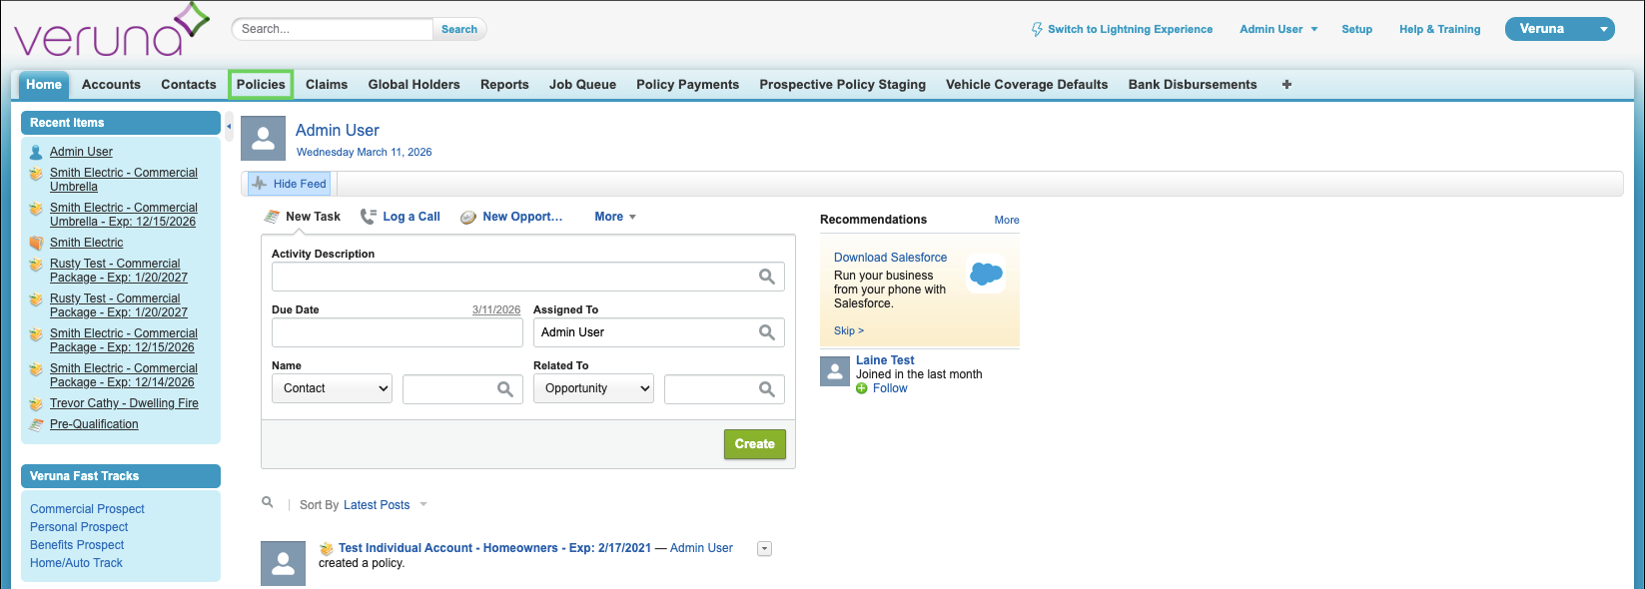Go to the Home tab
Screen dimensions: 1645x589
44,85
